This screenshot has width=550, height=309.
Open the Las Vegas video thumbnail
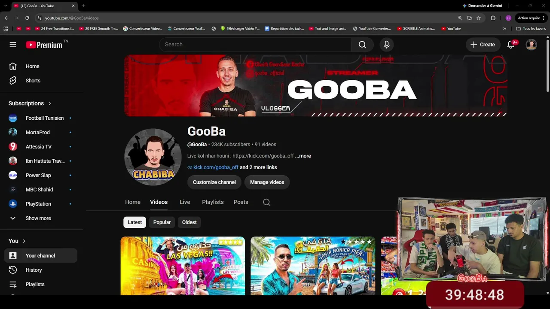coord(183,266)
